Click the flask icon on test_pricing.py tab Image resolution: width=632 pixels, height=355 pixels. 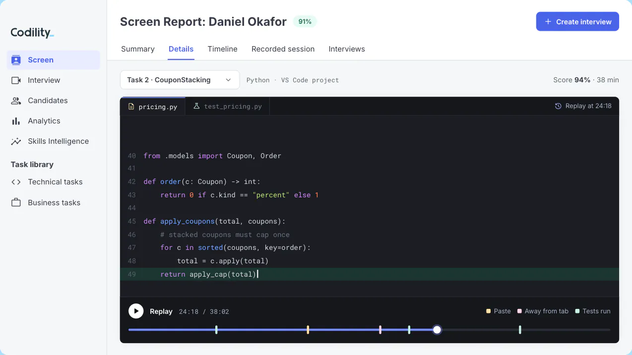click(x=196, y=106)
